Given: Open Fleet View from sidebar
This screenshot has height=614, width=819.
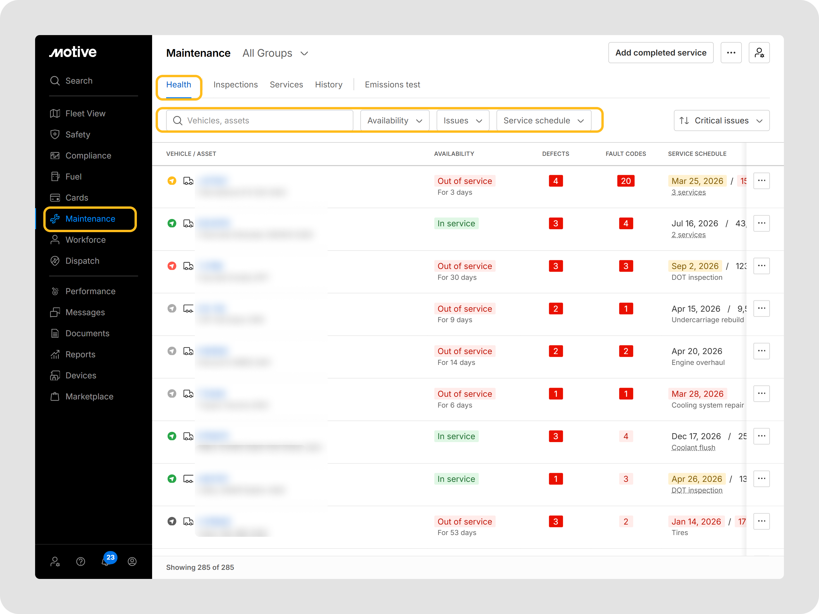Looking at the screenshot, I should [x=78, y=114].
